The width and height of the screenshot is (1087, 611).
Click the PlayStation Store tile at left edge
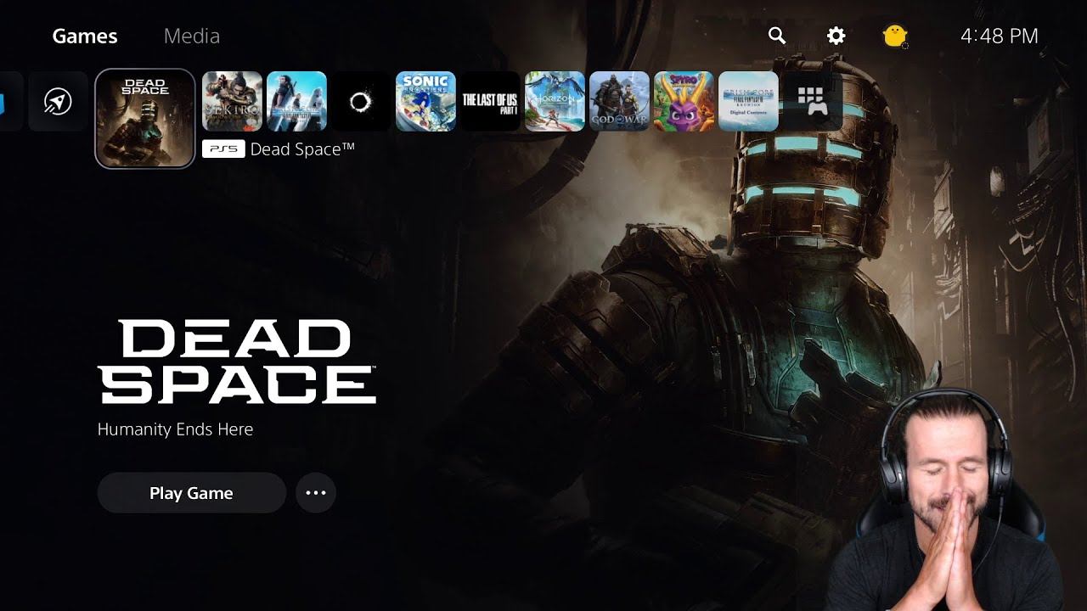tap(11, 102)
